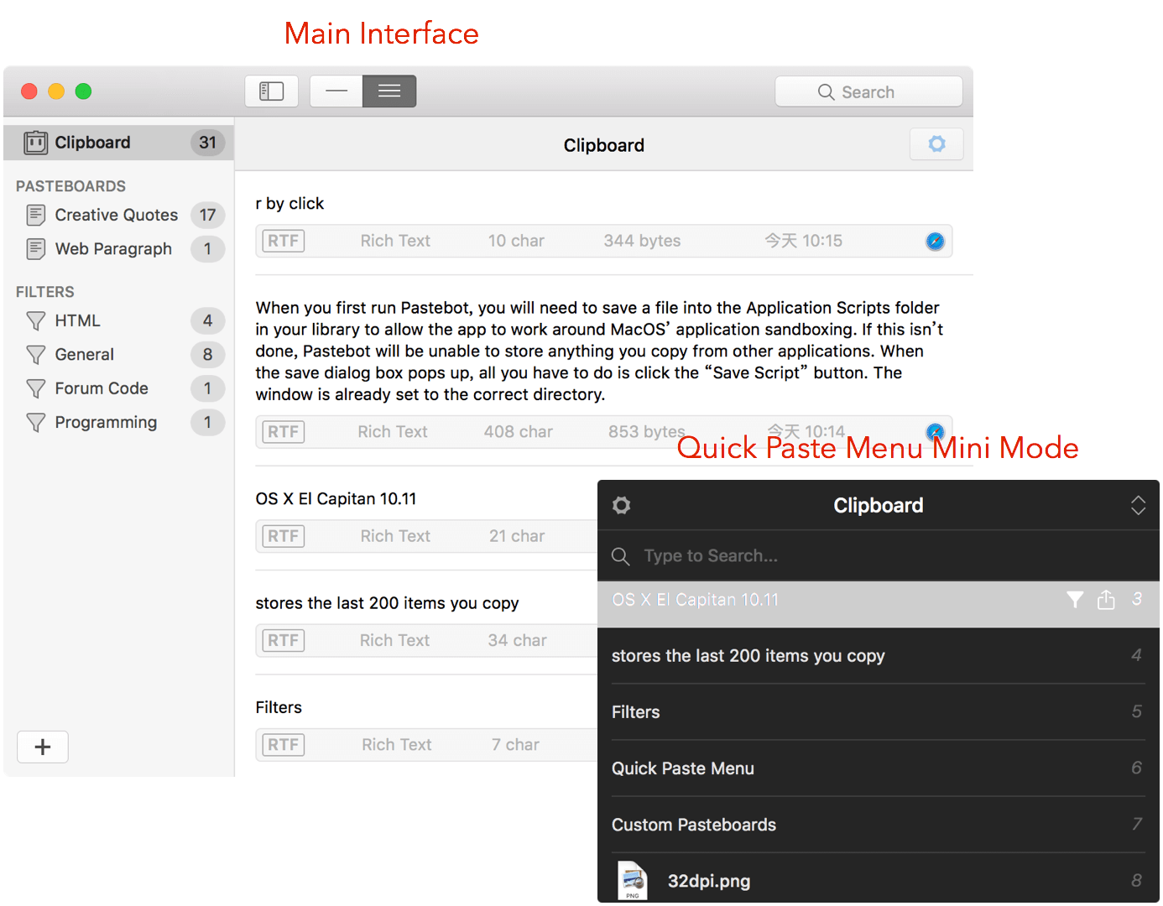Expand pasteboard chooser arrows in Quick Paste Menu
This screenshot has height=906, width=1163.
pyautogui.click(x=1138, y=505)
